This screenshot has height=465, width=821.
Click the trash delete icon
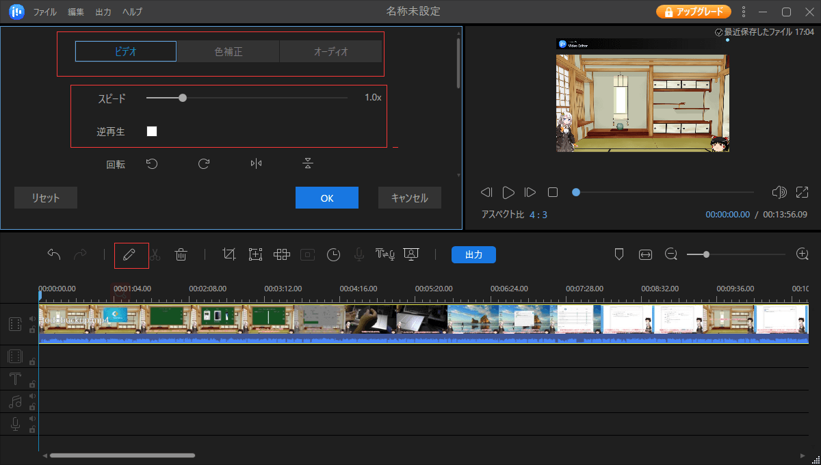(181, 254)
